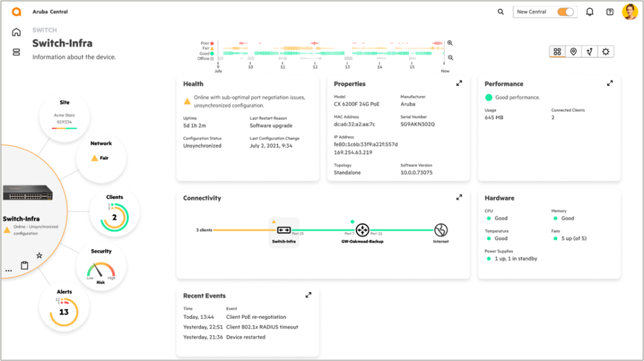Expand the Performance card
This screenshot has height=361, width=644.
pyautogui.click(x=609, y=83)
